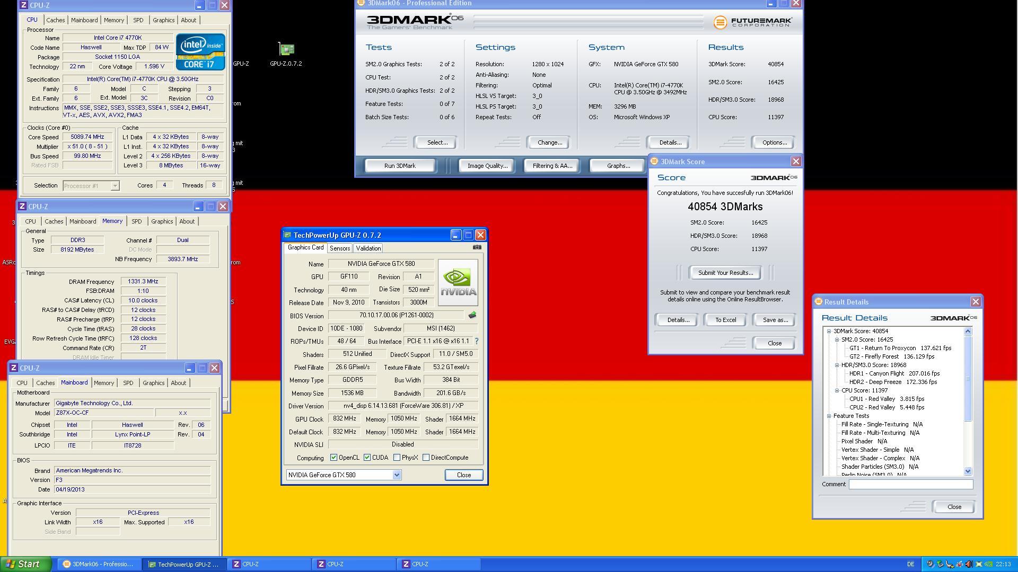1018x572 pixels.
Task: Click the Futuremark Corporation logo
Action: click(753, 22)
